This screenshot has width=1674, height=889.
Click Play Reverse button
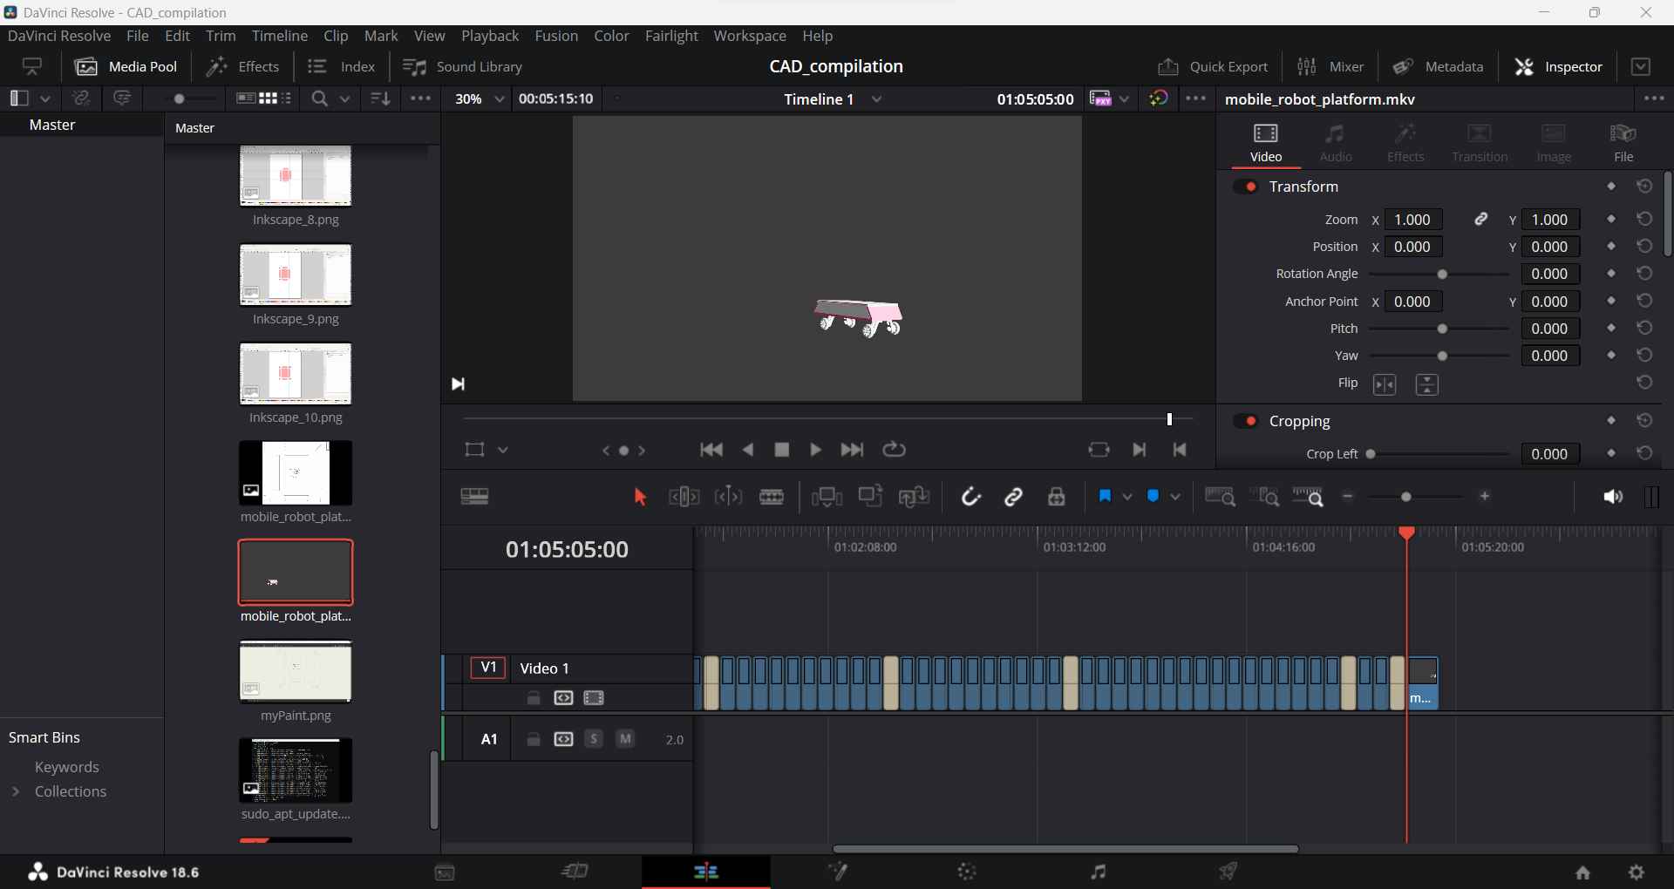[x=748, y=450]
